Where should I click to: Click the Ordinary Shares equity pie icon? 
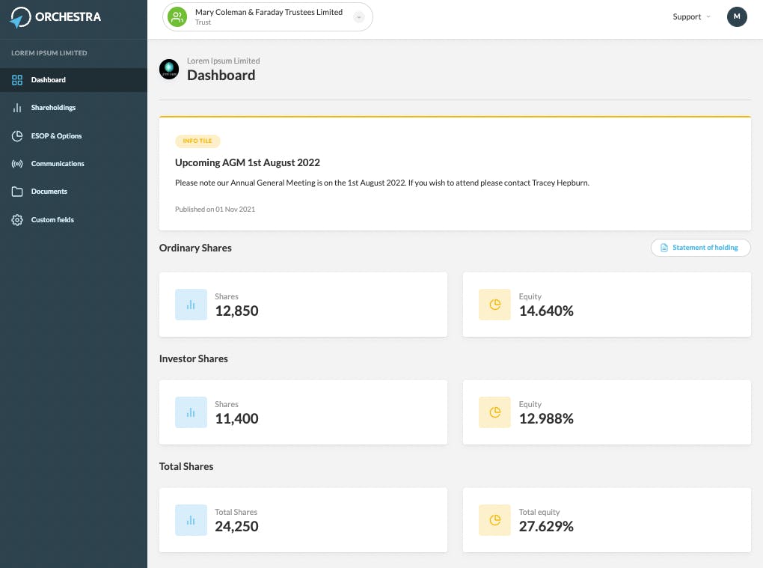[494, 305]
